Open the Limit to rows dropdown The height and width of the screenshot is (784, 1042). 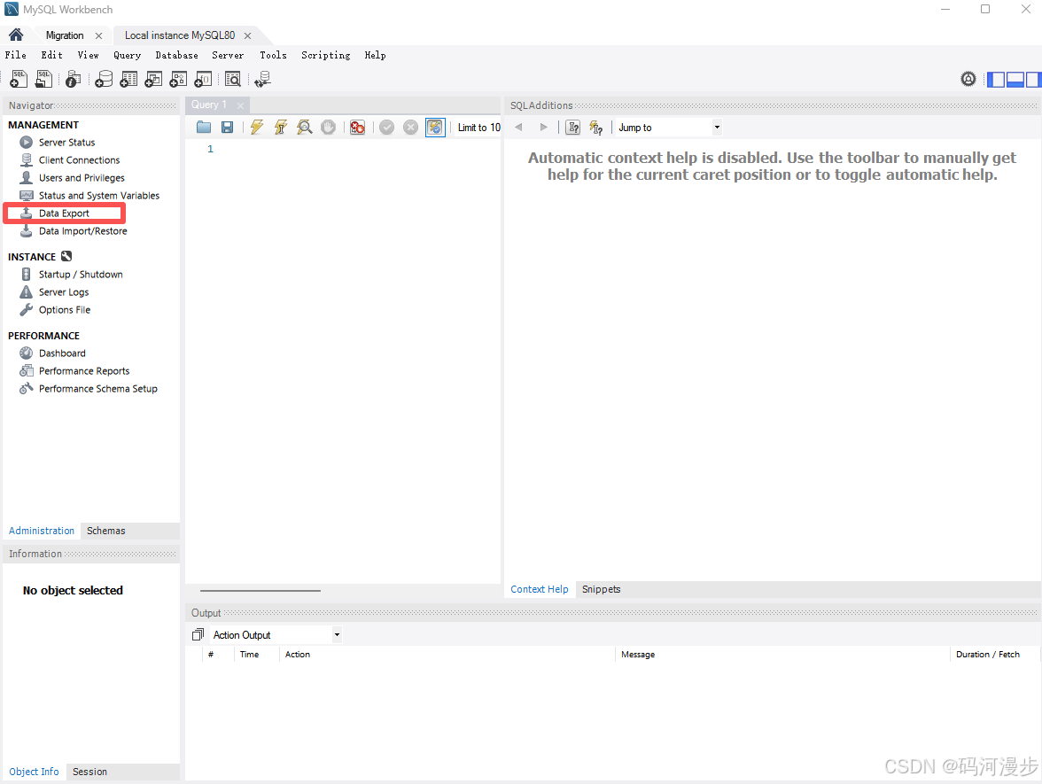click(478, 127)
